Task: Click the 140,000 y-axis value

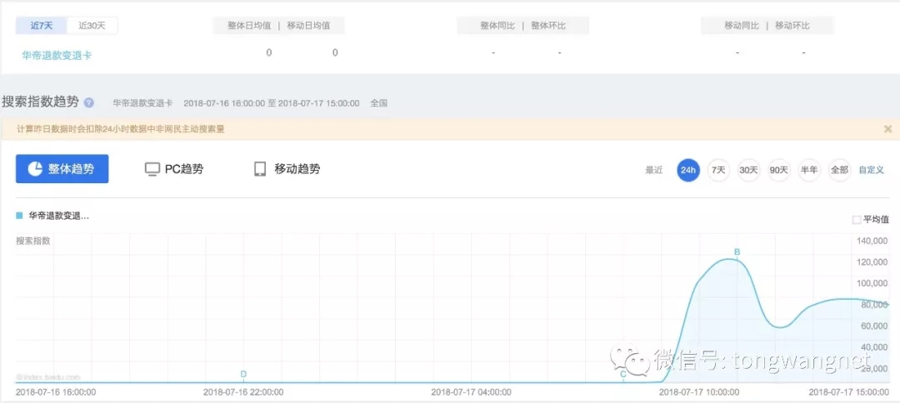Action: 872,241
